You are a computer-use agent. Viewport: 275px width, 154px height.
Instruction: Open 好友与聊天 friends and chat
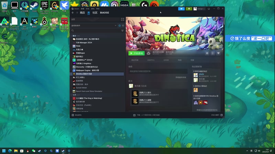point(217,115)
